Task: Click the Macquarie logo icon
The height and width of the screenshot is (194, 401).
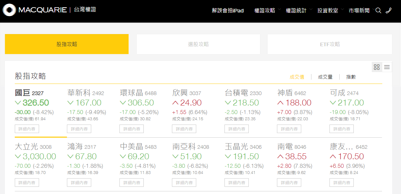Action: click(x=9, y=10)
